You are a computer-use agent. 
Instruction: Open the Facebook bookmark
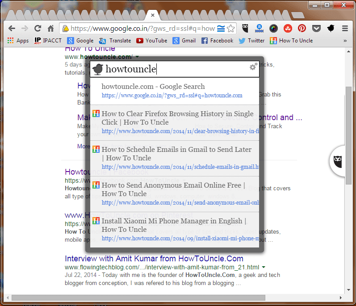click(217, 41)
